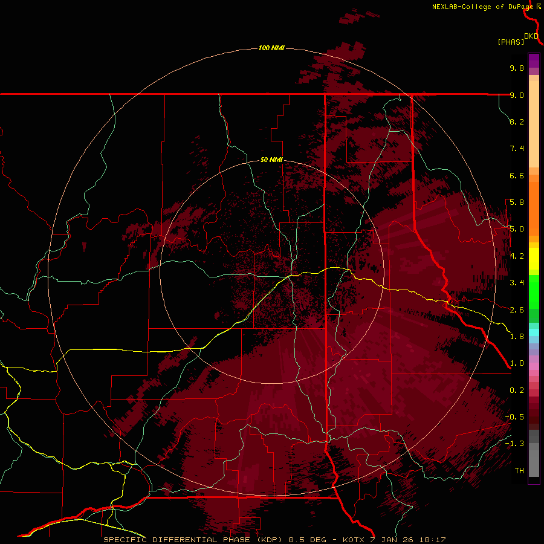Click the 4.2 legend value
This screenshot has height=544, width=544.
click(517, 256)
